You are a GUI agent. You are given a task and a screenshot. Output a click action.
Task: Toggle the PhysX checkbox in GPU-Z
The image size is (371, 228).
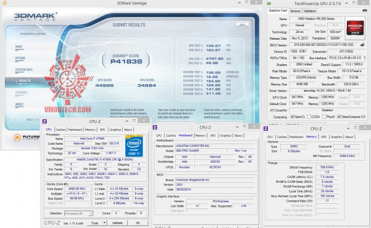pyautogui.click(x=324, y=117)
